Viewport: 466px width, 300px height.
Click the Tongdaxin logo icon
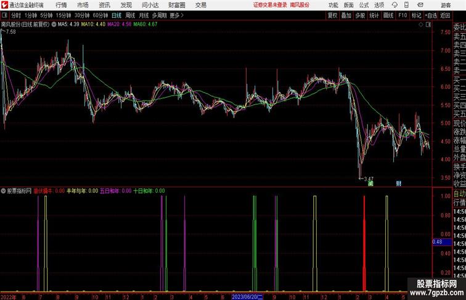pos(4,5)
